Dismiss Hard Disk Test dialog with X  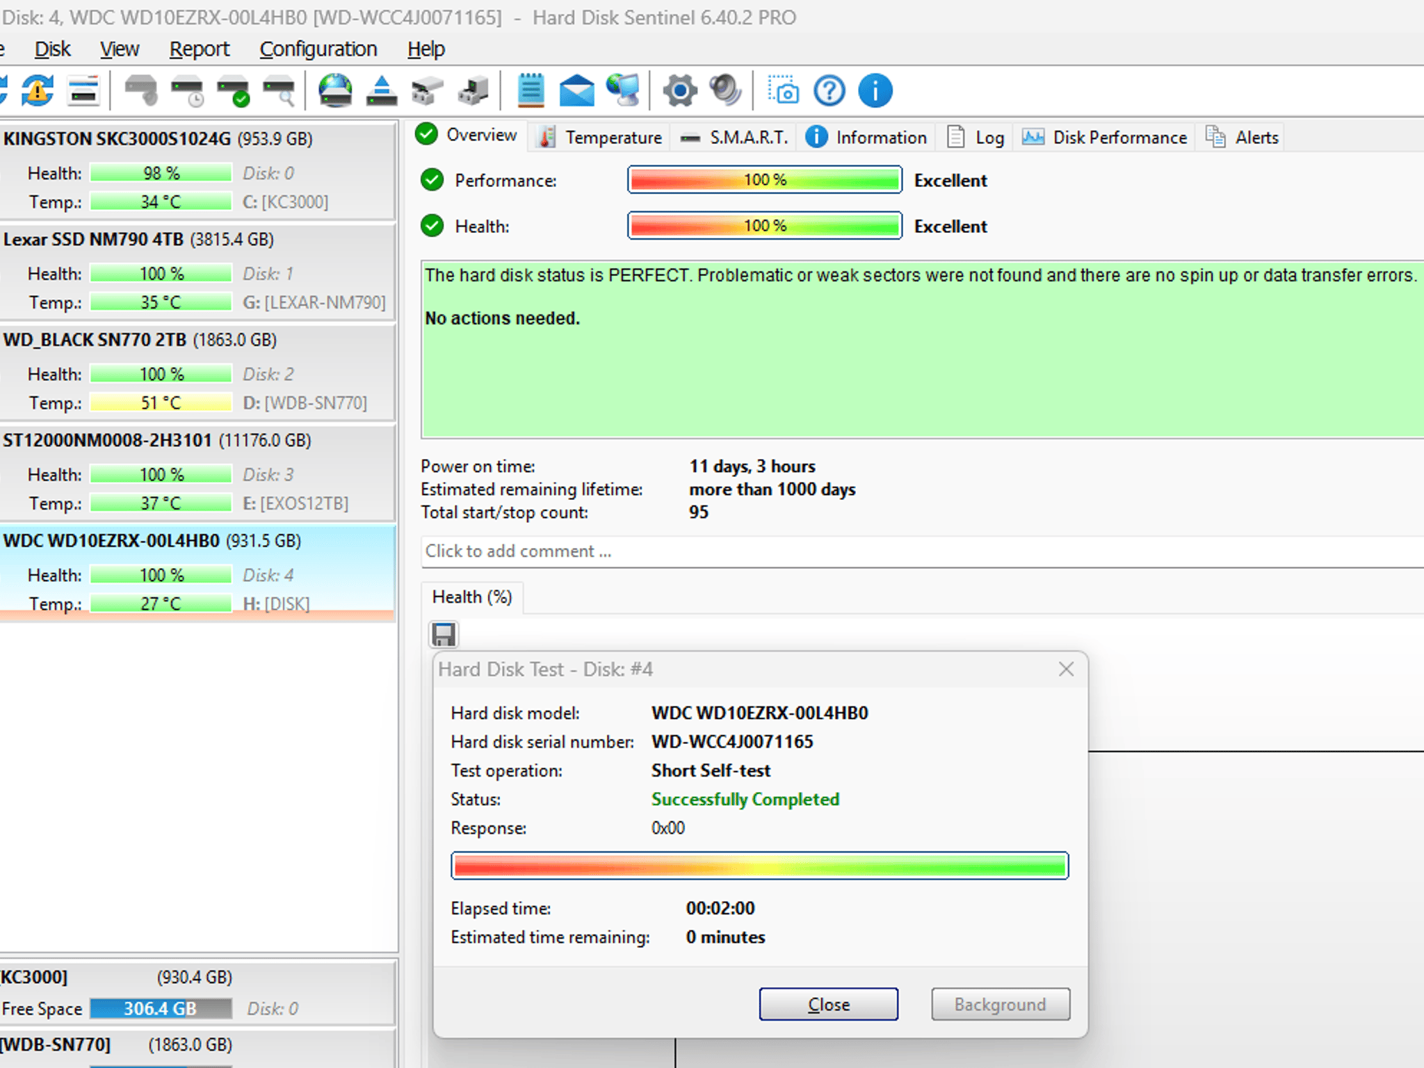(1066, 670)
